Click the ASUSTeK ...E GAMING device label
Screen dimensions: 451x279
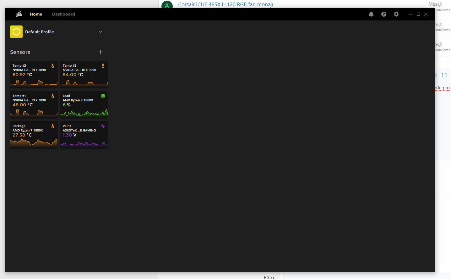[79, 130]
